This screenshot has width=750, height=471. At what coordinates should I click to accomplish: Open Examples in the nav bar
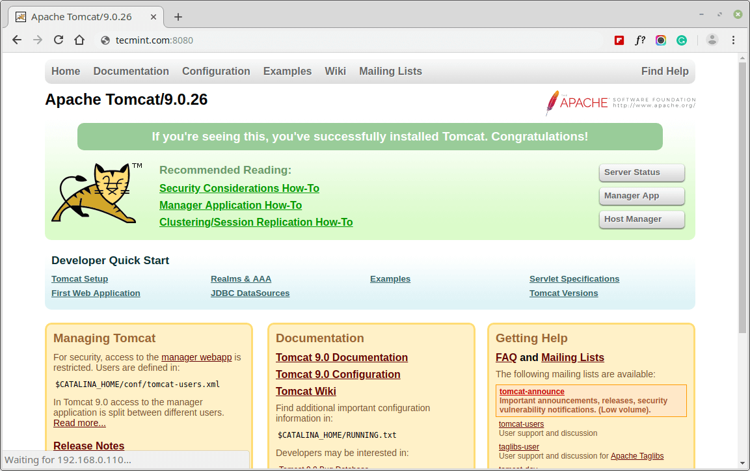point(288,72)
